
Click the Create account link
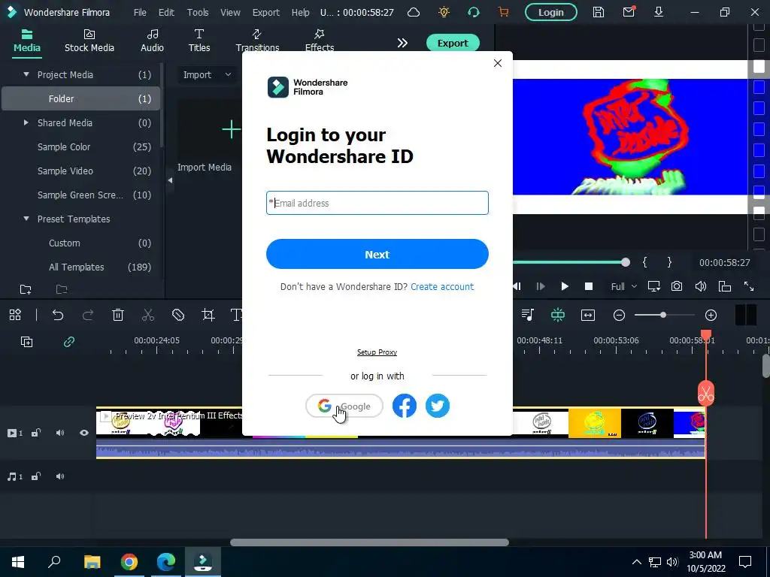[442, 286]
